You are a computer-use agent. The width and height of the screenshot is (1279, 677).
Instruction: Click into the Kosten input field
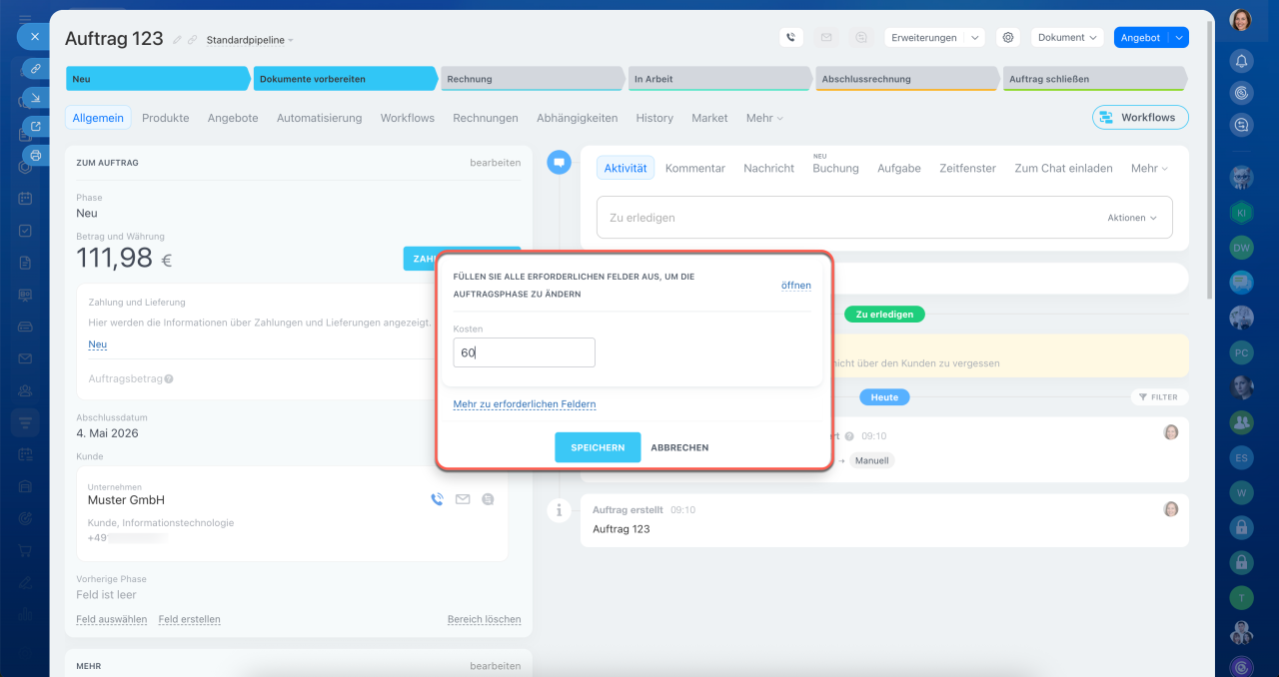tap(524, 352)
